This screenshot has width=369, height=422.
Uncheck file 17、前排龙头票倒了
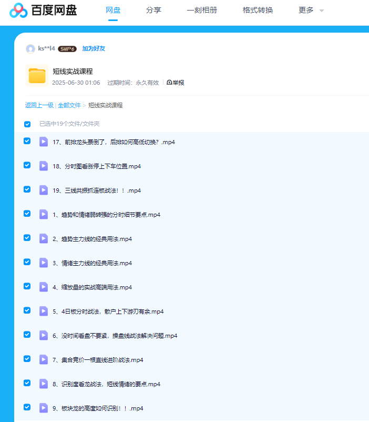tap(27, 141)
